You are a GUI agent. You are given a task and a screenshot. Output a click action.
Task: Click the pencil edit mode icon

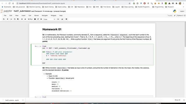pyautogui.click(x=175, y=16)
